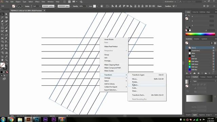Click the Search Adobe Stock field
217x122 pixels.
[x=191, y=2]
